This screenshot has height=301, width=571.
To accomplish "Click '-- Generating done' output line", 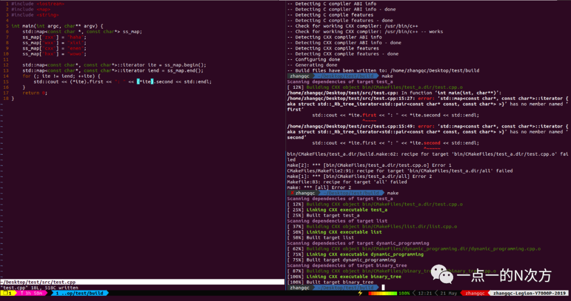I will [x=312, y=65].
